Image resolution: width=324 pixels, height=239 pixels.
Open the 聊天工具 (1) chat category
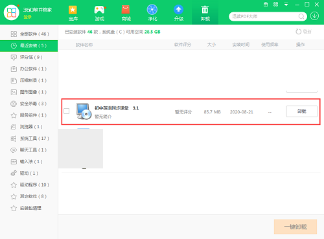tap(29, 150)
